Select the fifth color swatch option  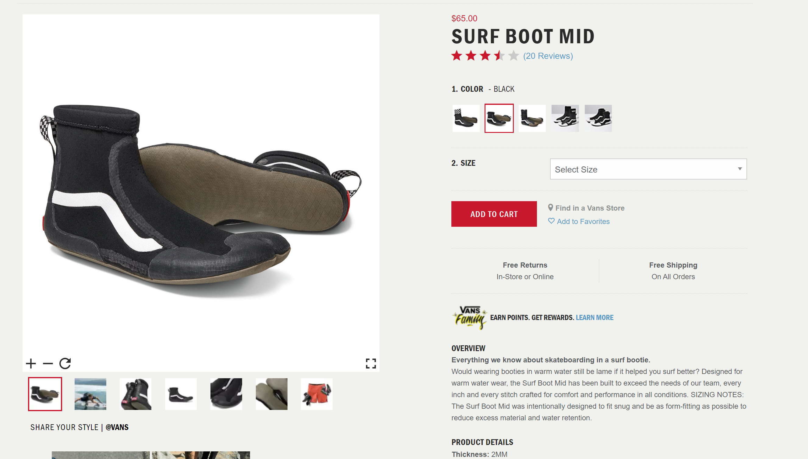[x=598, y=118]
